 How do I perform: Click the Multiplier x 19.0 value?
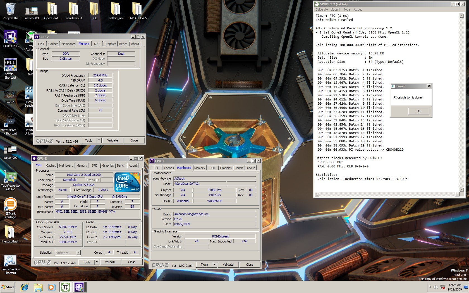(x=68, y=232)
